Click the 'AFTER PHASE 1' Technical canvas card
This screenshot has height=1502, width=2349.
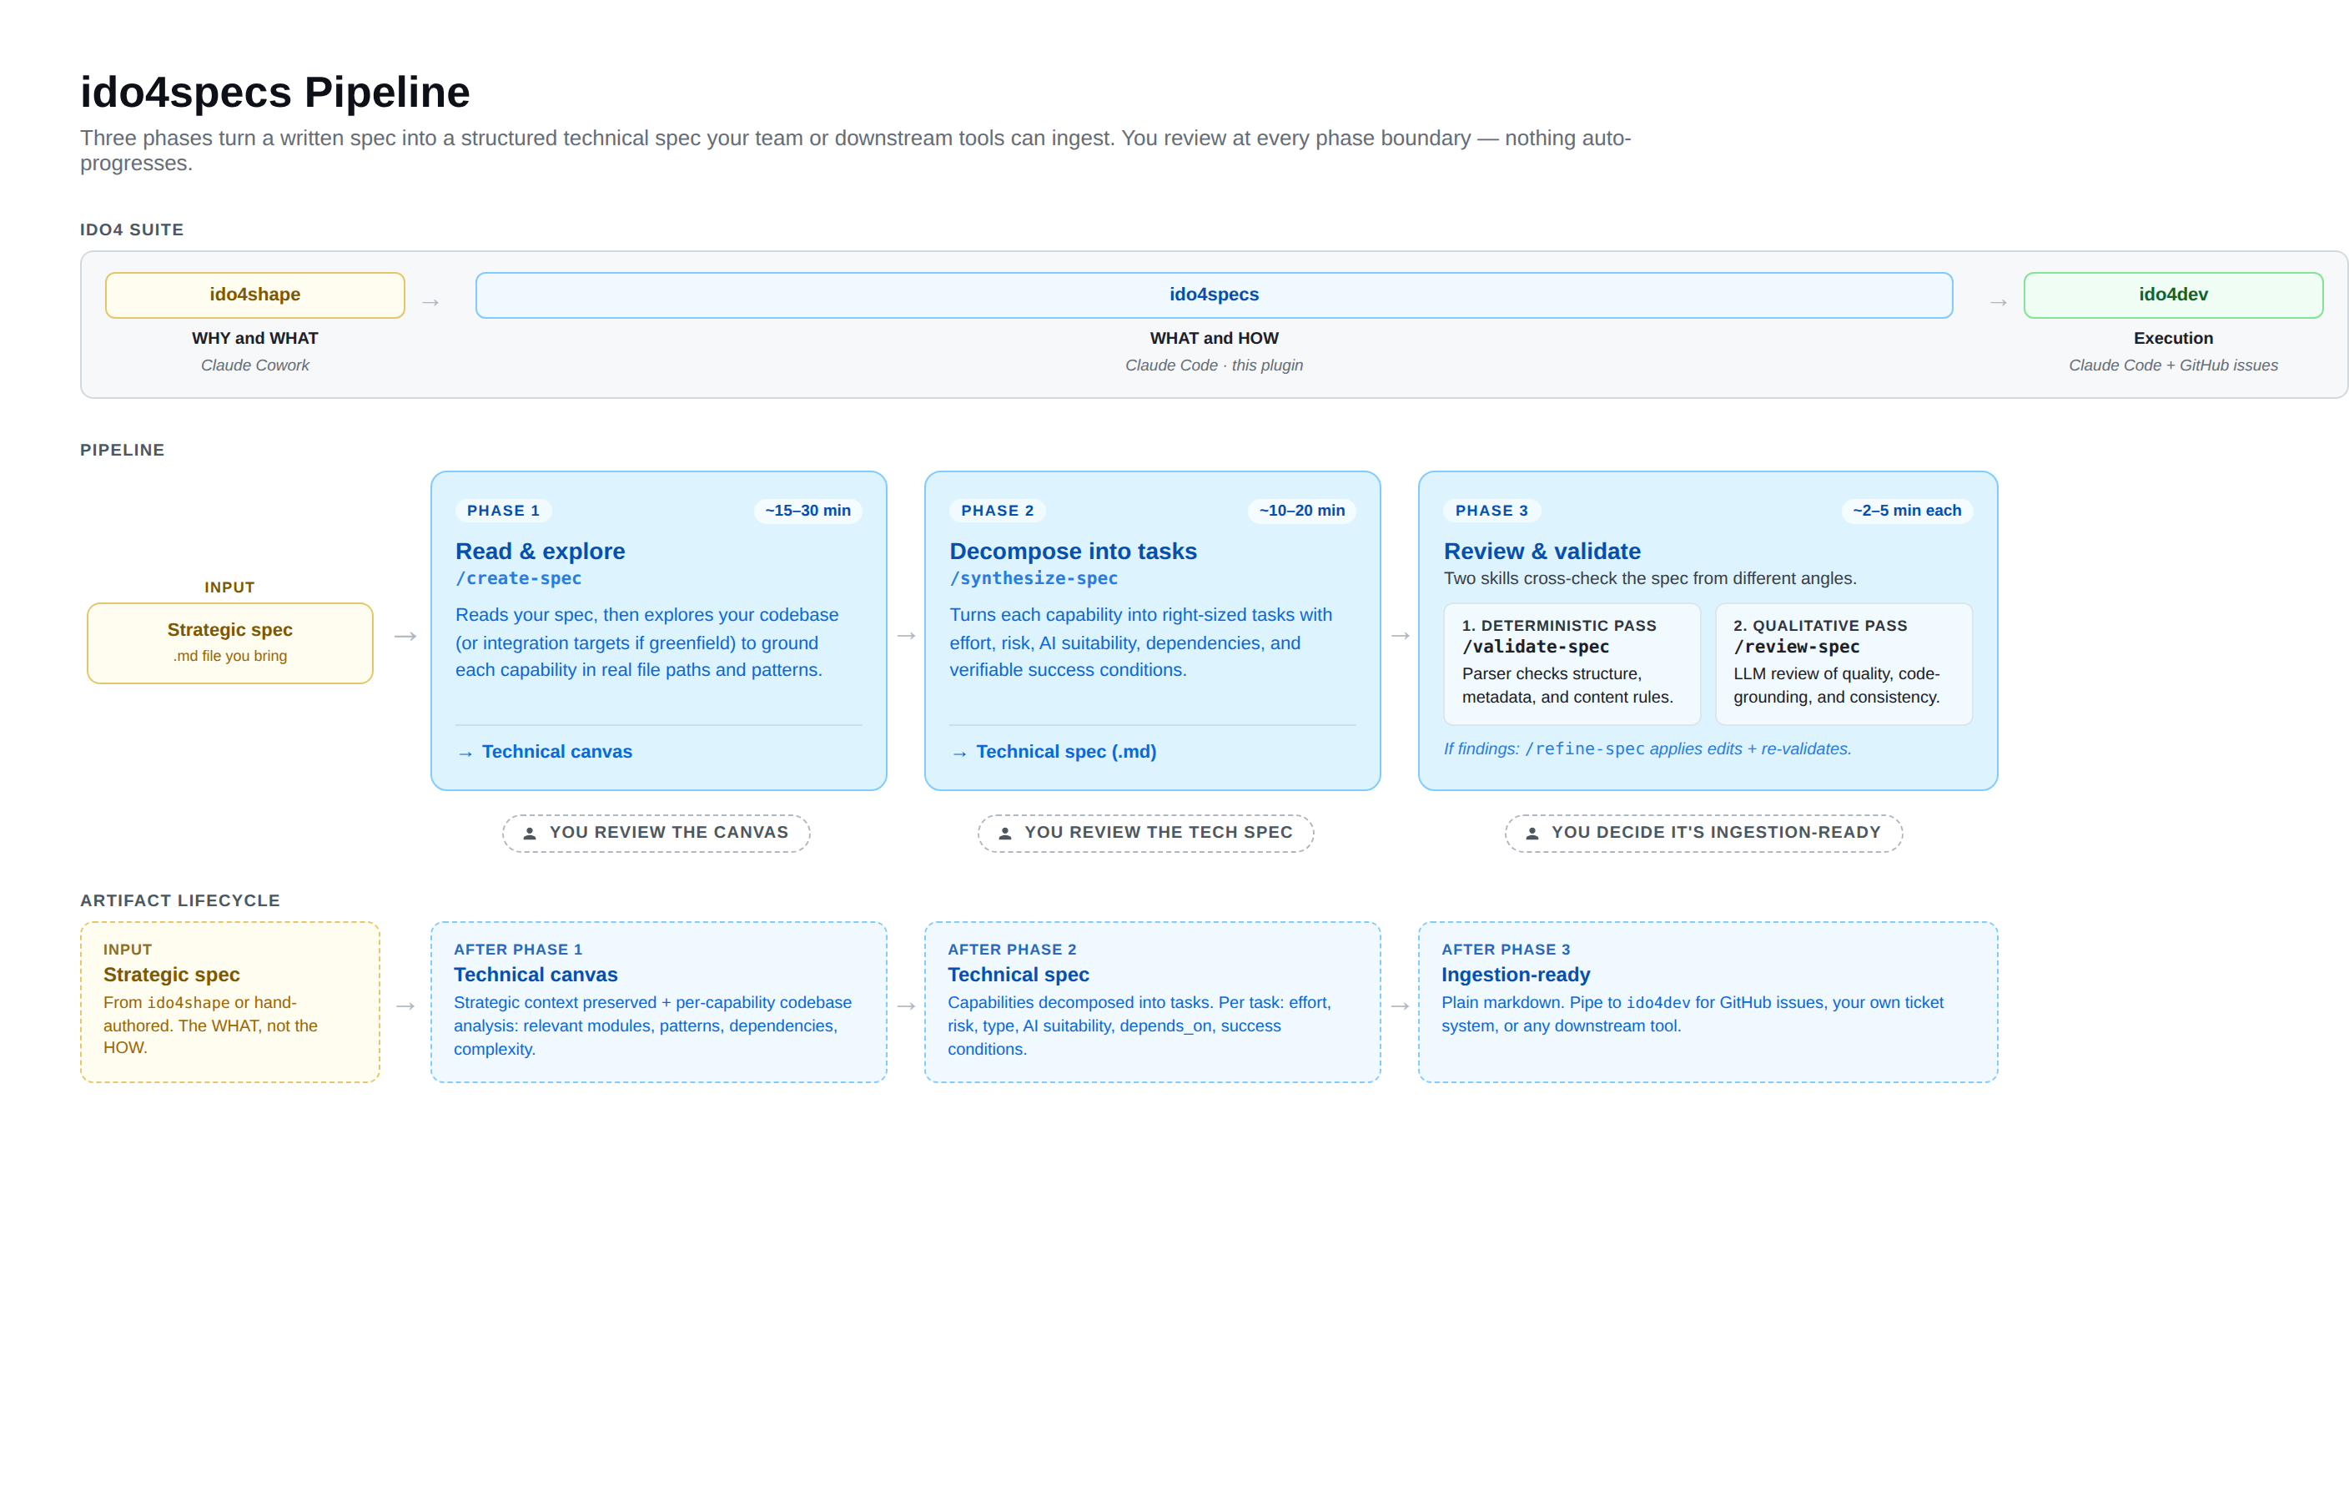pyautogui.click(x=658, y=1002)
